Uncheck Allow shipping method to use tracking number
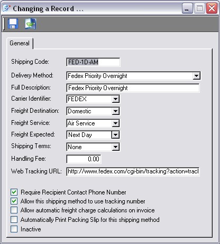 [x=14, y=201]
